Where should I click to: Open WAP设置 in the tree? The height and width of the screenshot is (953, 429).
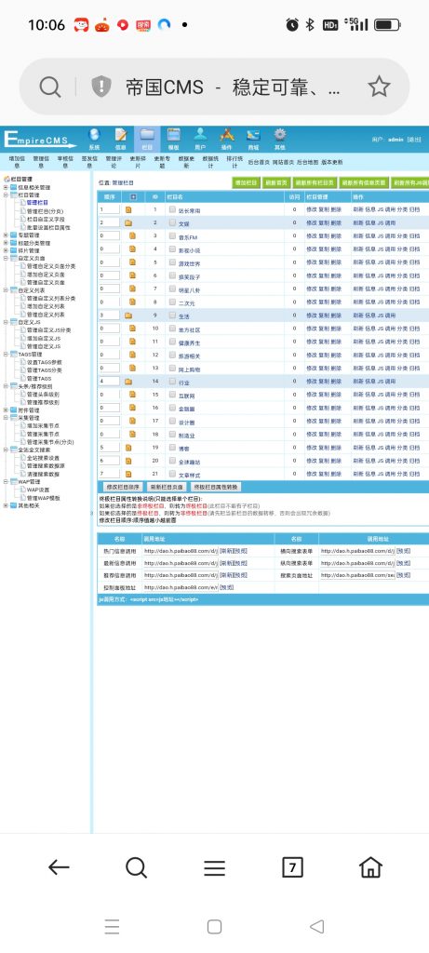point(37,490)
